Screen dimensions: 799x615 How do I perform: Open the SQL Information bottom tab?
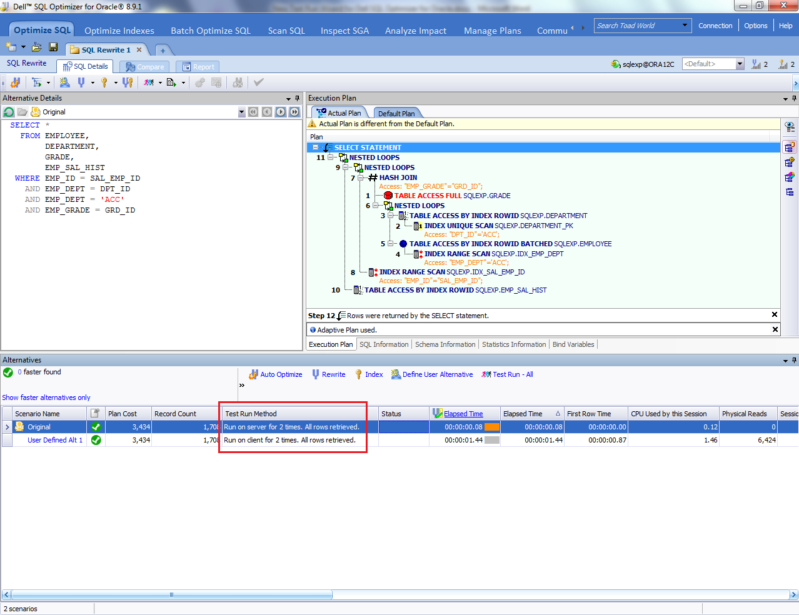point(384,344)
